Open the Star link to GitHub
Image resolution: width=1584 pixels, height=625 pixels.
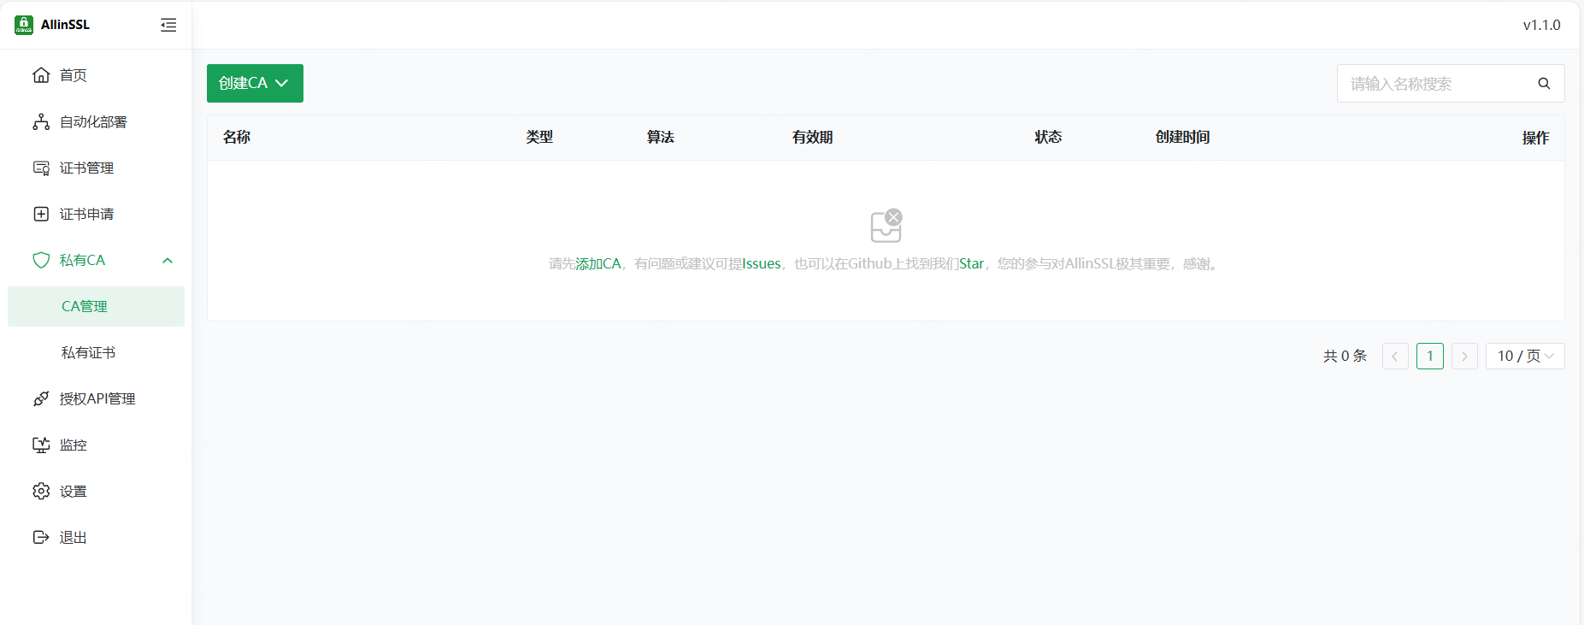[972, 263]
